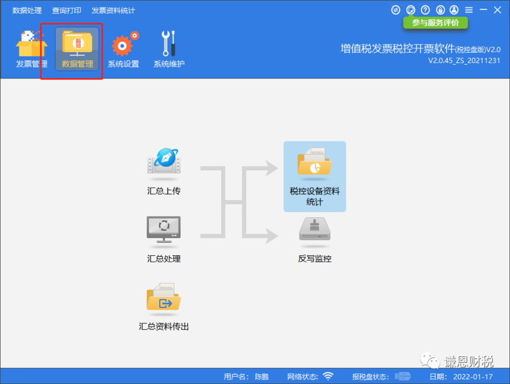Screen dimensions: 510x384
Task: Close the invoicing software window
Action: (498, 10)
